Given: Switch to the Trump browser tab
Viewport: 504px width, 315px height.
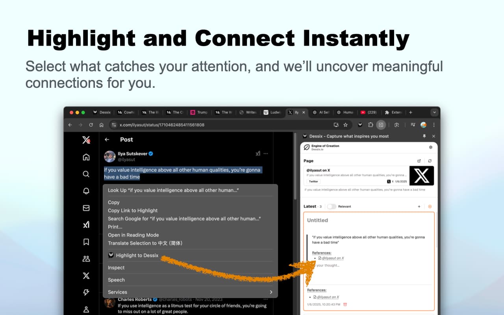Looking at the screenshot, I should point(200,112).
